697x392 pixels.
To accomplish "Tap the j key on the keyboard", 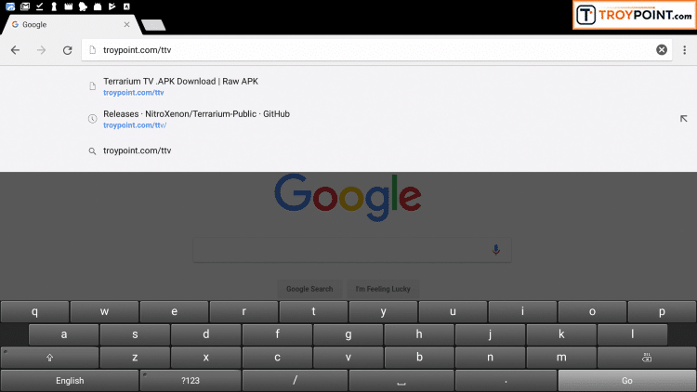I will [x=491, y=334].
